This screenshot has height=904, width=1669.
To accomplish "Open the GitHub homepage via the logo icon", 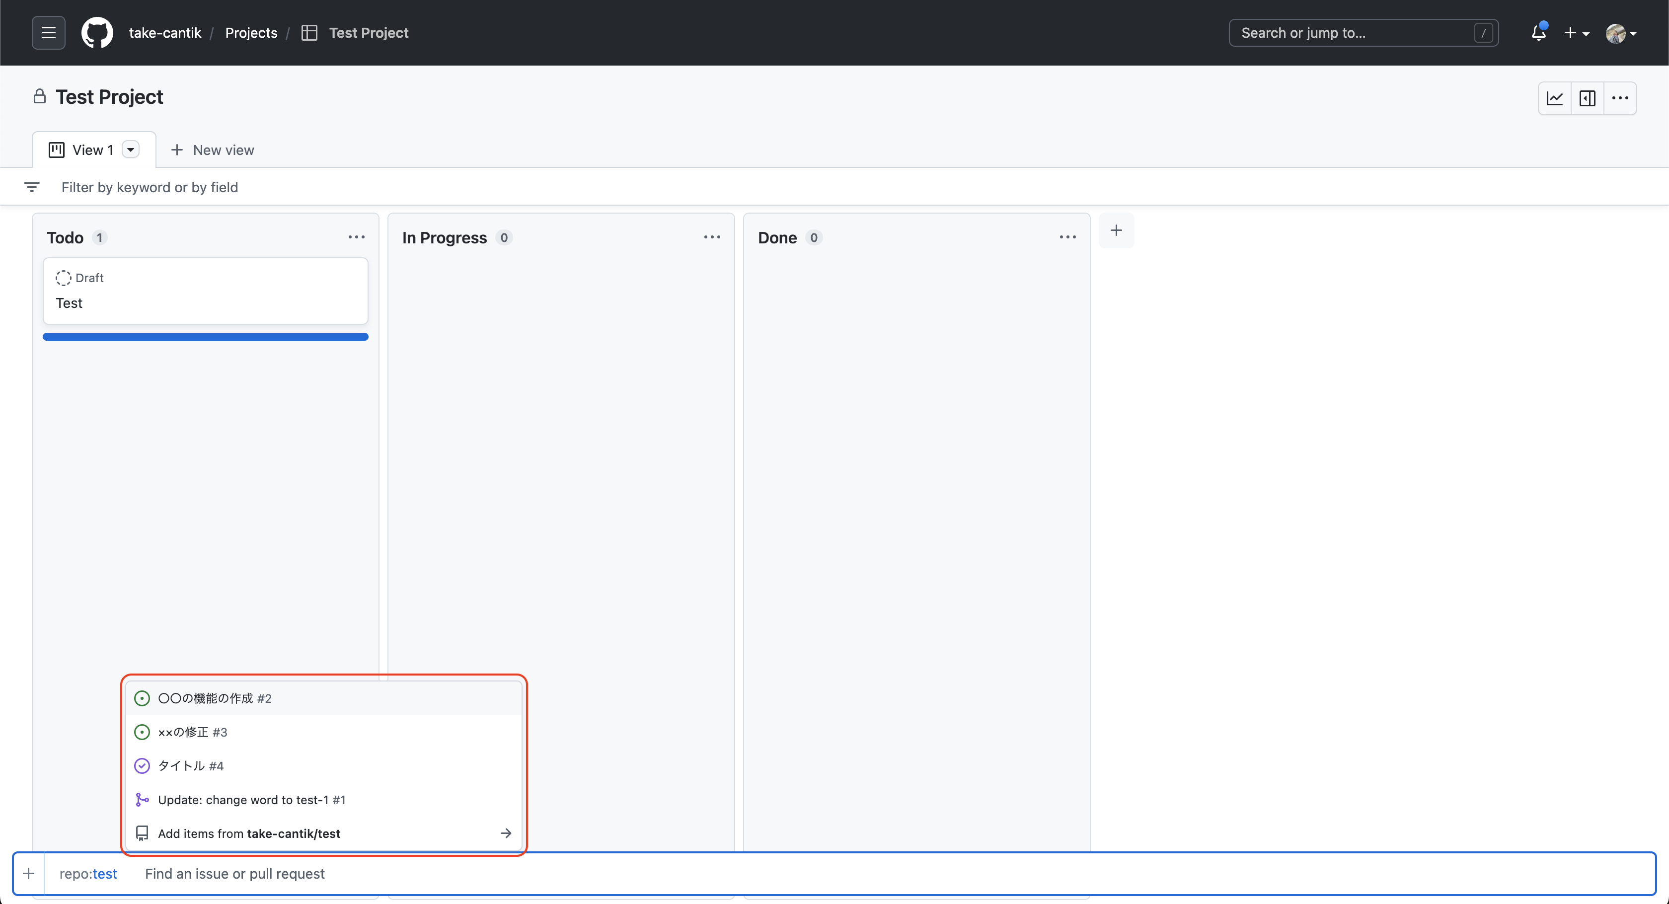I will point(97,32).
